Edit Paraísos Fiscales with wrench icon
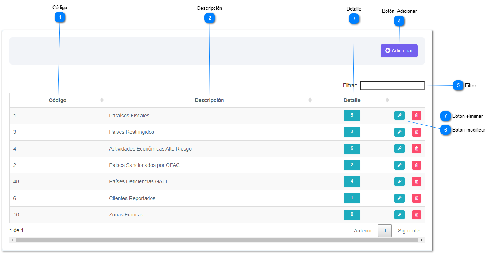The height and width of the screenshot is (254, 491). (x=400, y=116)
